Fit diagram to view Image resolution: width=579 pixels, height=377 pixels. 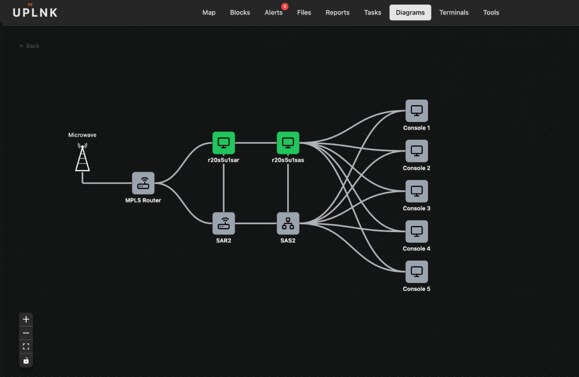[26, 347]
